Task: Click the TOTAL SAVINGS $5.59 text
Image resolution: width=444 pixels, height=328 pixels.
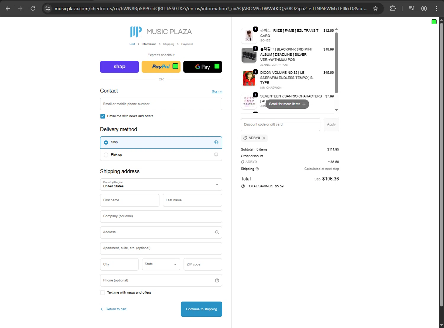Action: 265,186
